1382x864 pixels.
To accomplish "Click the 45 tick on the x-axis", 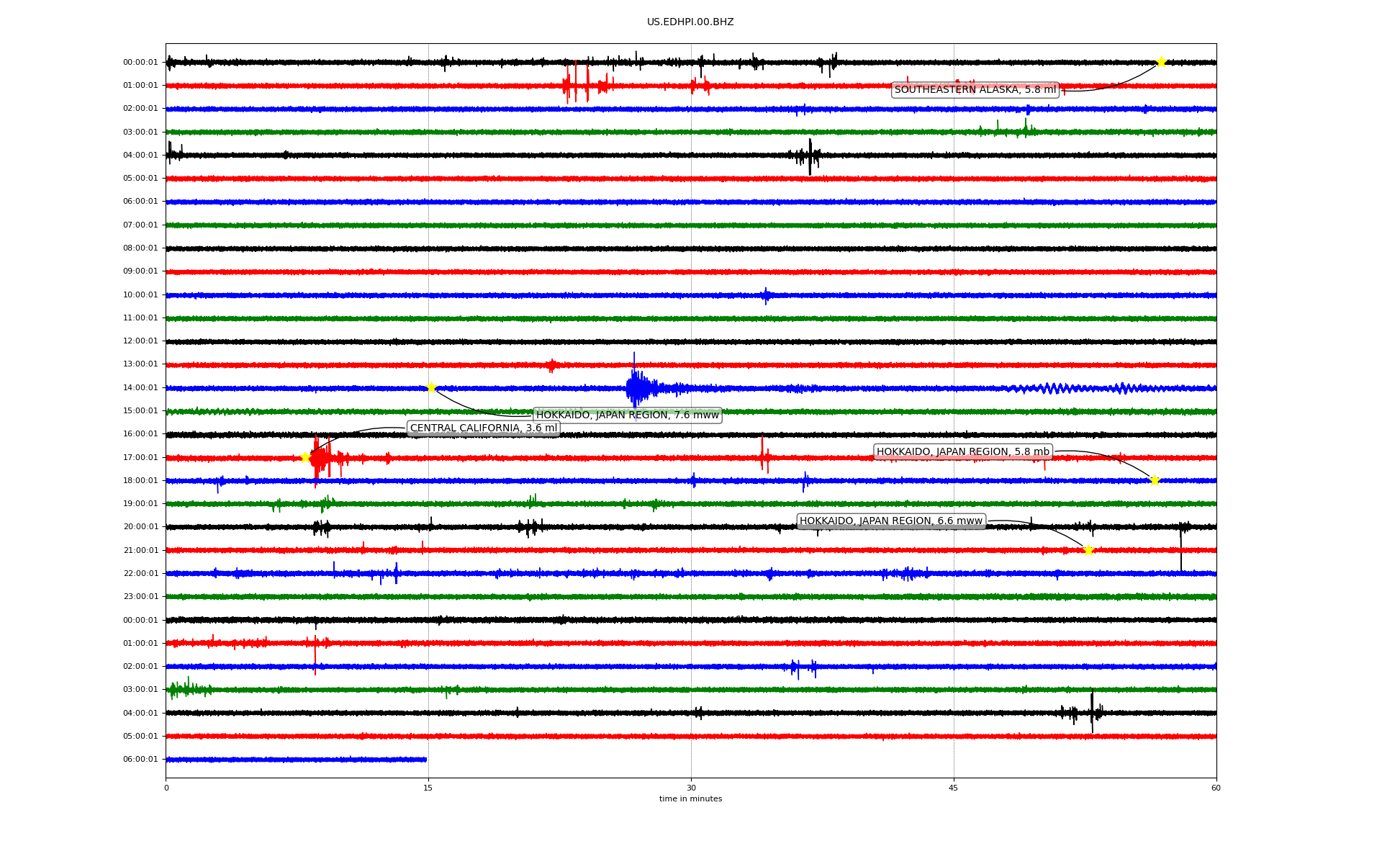I will [x=953, y=788].
